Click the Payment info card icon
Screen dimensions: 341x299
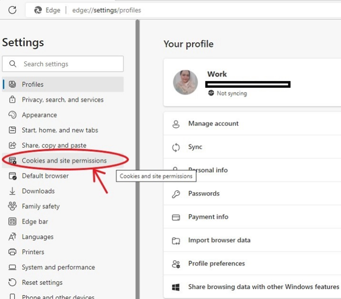click(x=176, y=218)
